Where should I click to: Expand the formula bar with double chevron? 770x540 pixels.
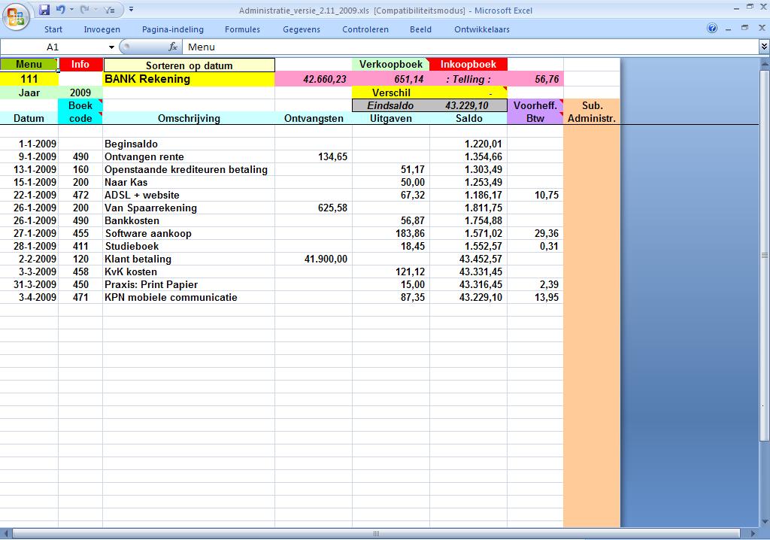point(764,47)
